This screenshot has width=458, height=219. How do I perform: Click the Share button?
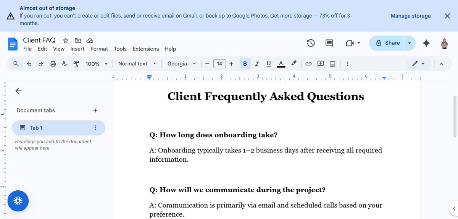387,43
